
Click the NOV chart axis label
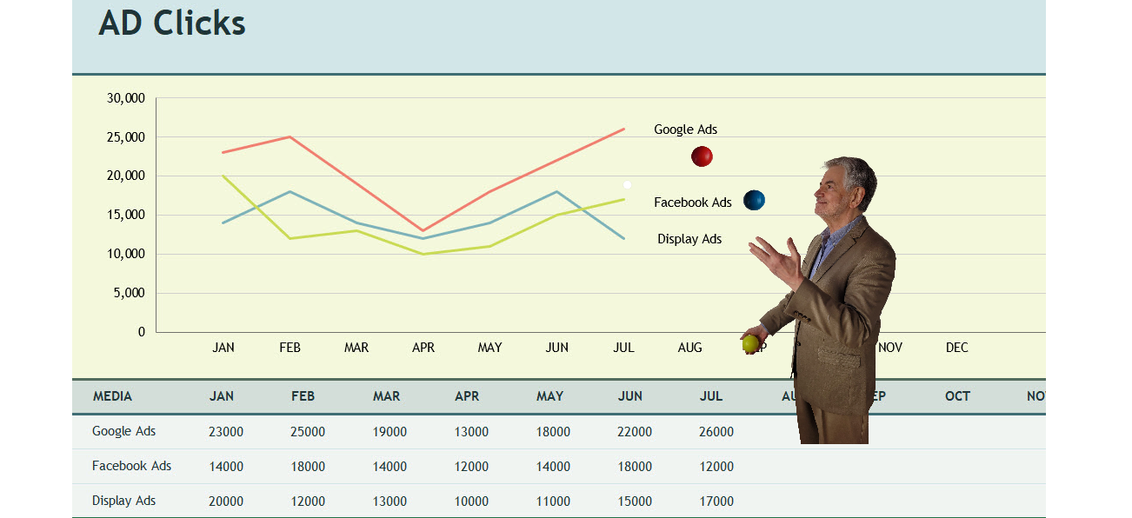[890, 348]
